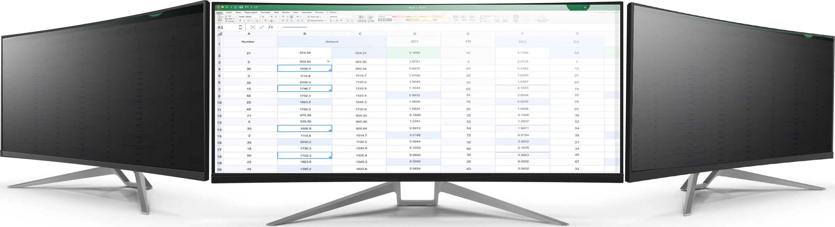The width and height of the screenshot is (835, 227).
Task: Toggle Bold formatting
Action: point(240,21)
